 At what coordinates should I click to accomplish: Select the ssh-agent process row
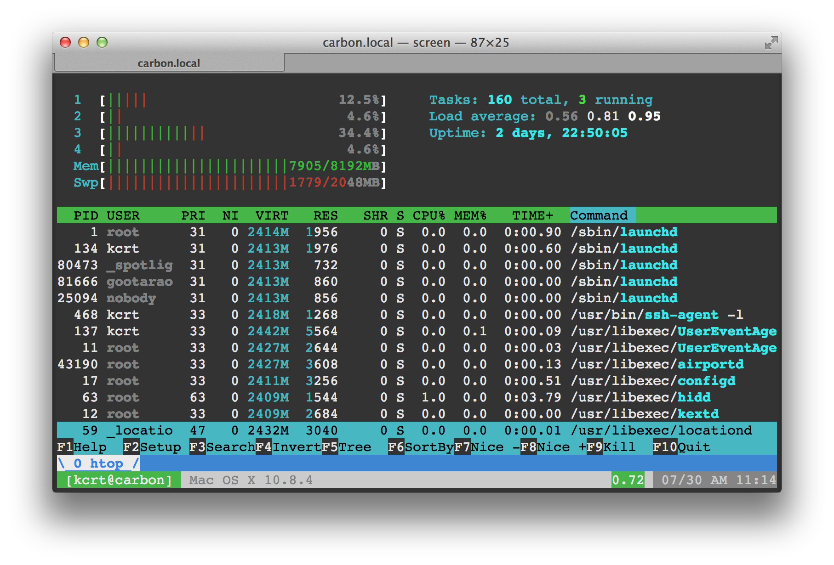pos(417,315)
